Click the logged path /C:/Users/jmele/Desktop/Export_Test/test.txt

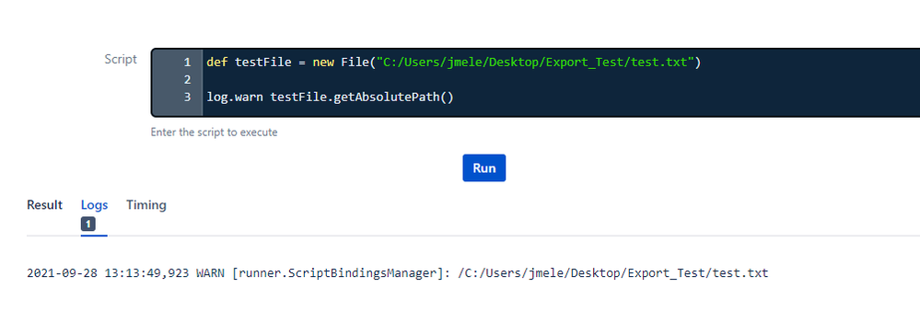click(x=612, y=273)
